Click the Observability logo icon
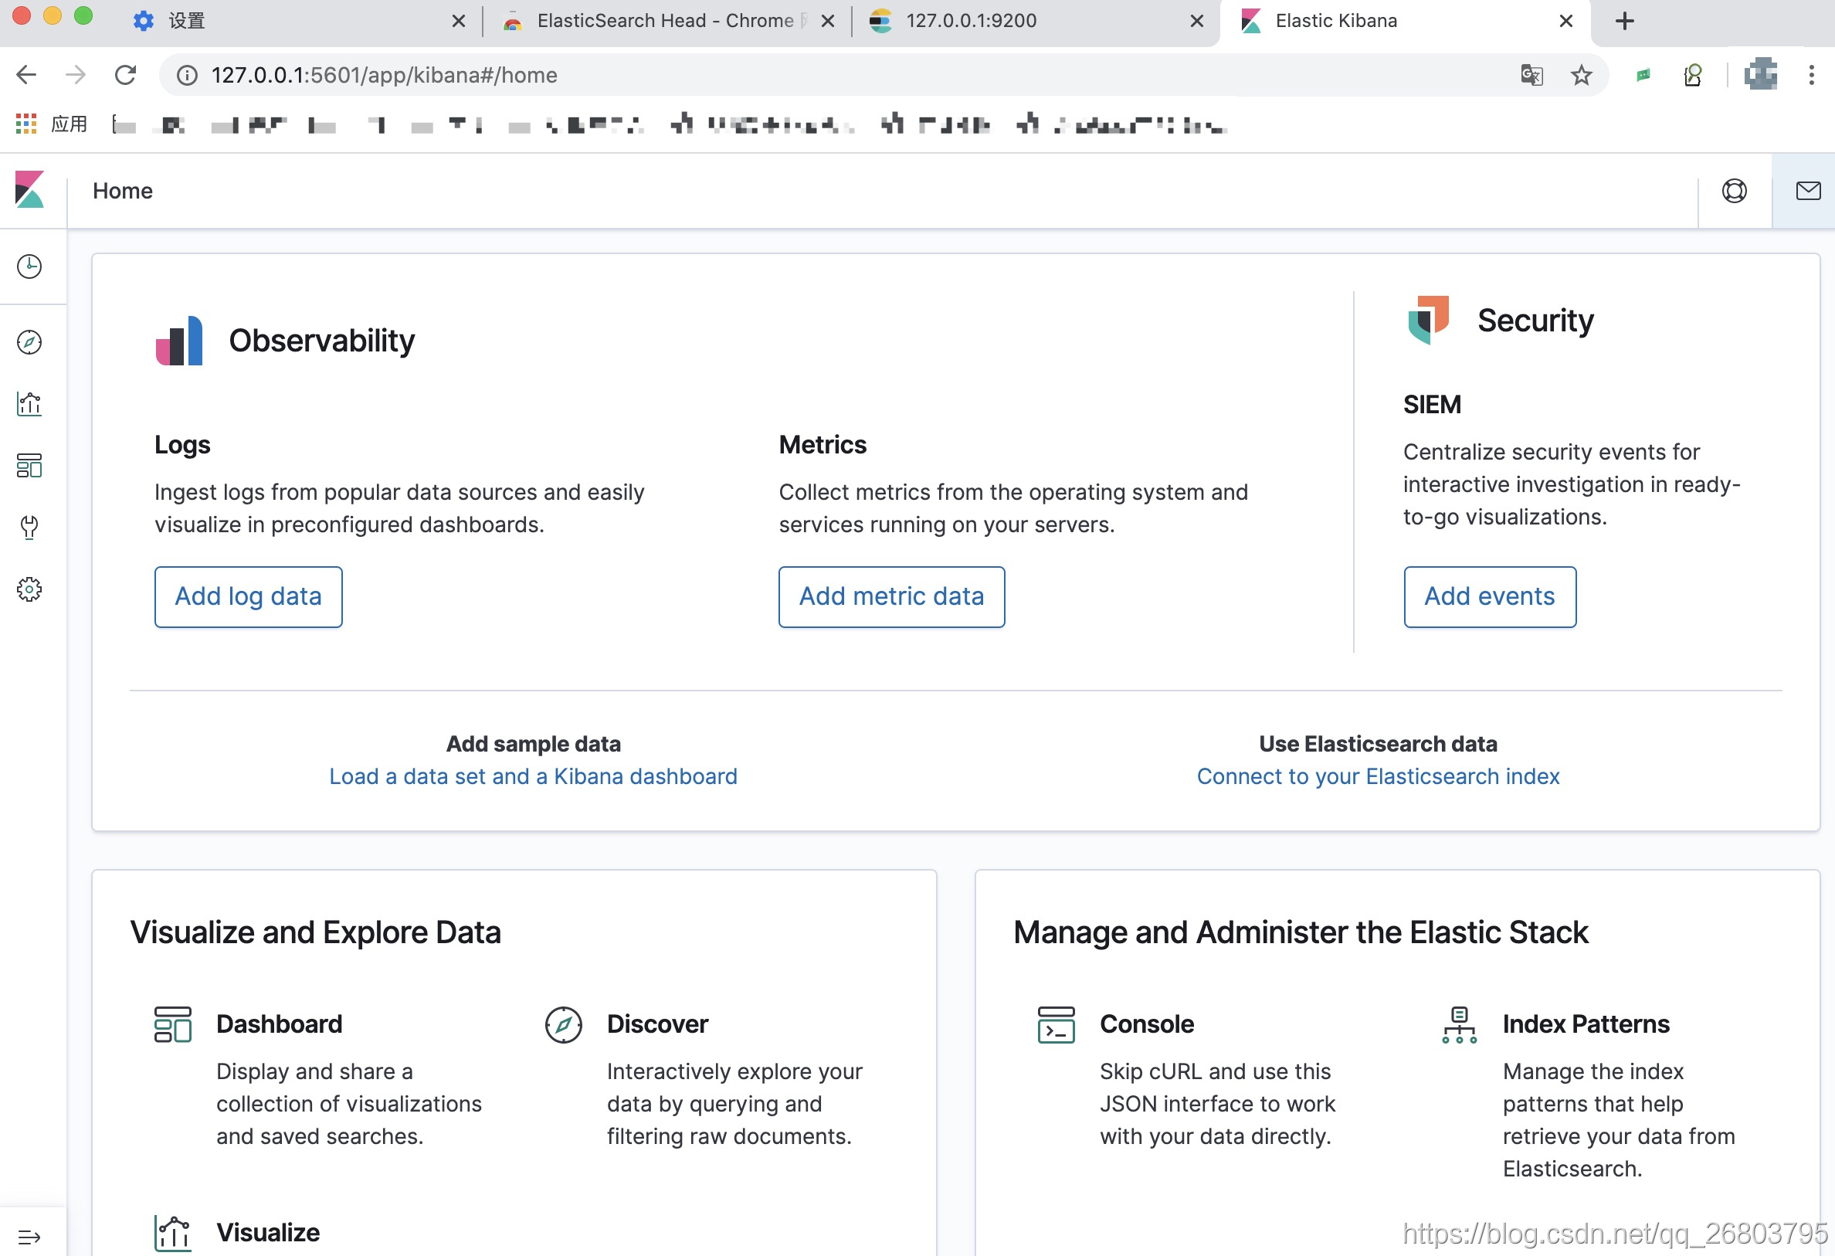Screen dimensions: 1835x1256 (x=179, y=341)
